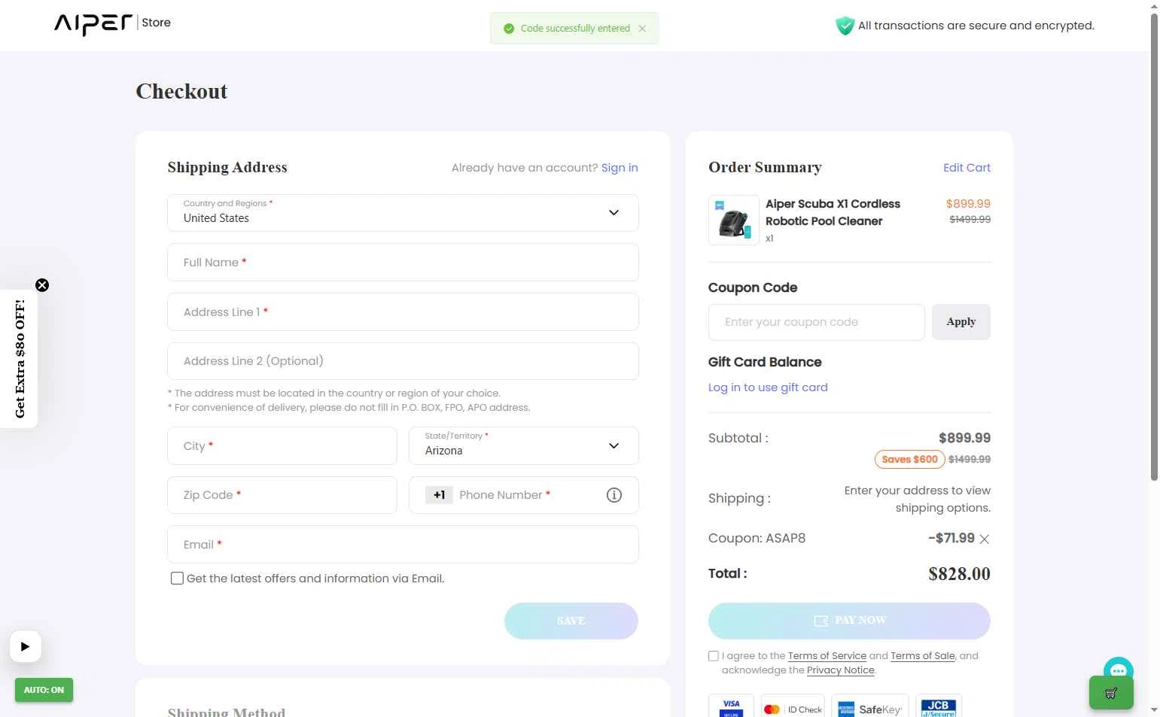Open the Terms of Sale link

(x=923, y=656)
